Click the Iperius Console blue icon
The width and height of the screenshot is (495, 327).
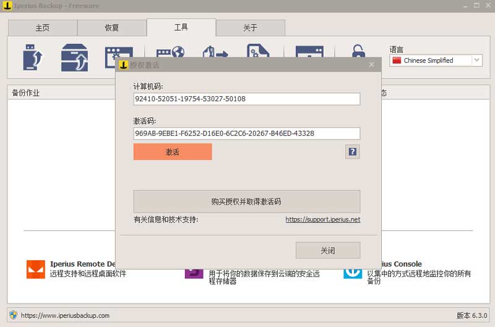[x=353, y=274]
